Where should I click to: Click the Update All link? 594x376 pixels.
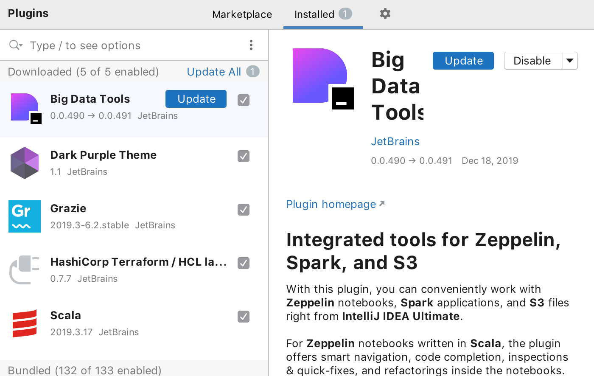214,72
